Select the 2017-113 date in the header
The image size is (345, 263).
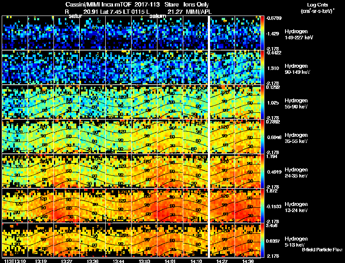(x=147, y=5)
